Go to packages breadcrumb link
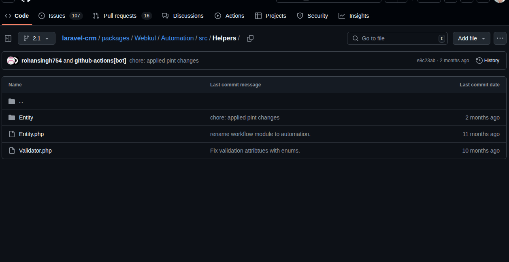 (x=115, y=38)
